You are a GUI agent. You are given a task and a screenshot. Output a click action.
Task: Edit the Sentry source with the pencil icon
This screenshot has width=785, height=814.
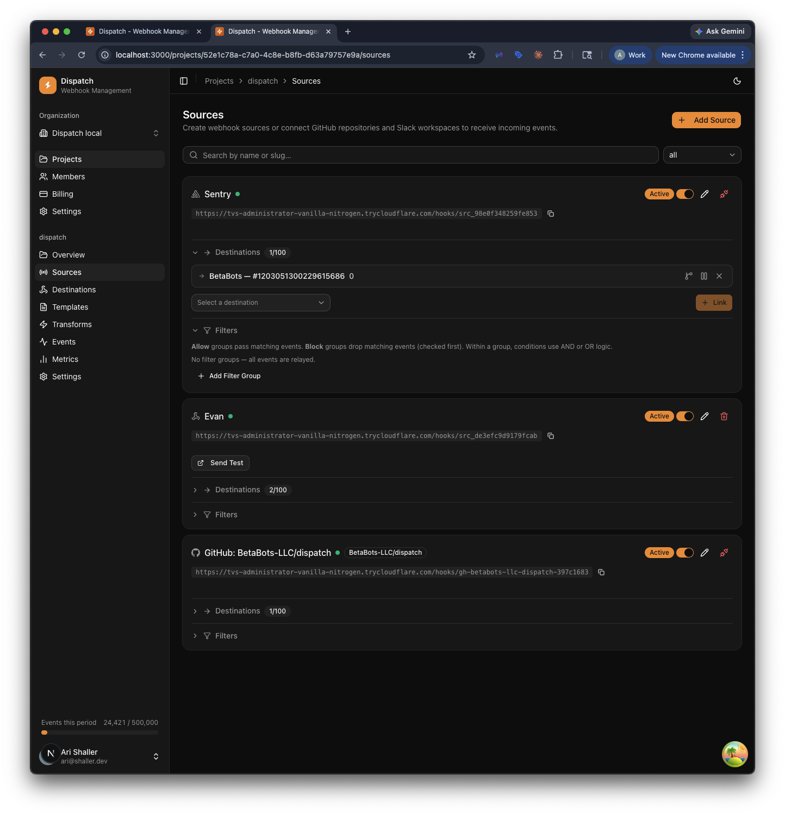click(705, 194)
